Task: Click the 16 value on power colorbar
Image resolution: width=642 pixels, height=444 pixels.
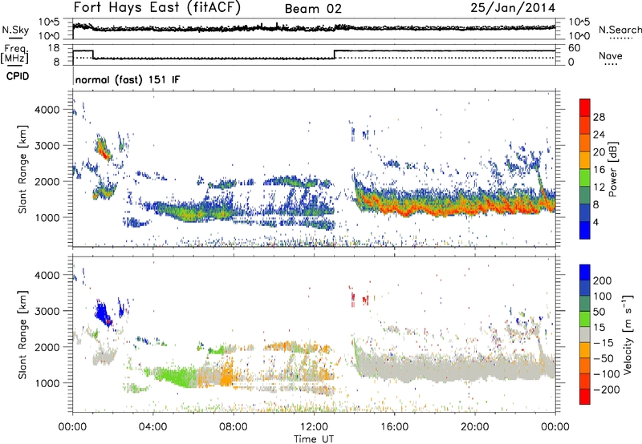Action: (x=599, y=170)
